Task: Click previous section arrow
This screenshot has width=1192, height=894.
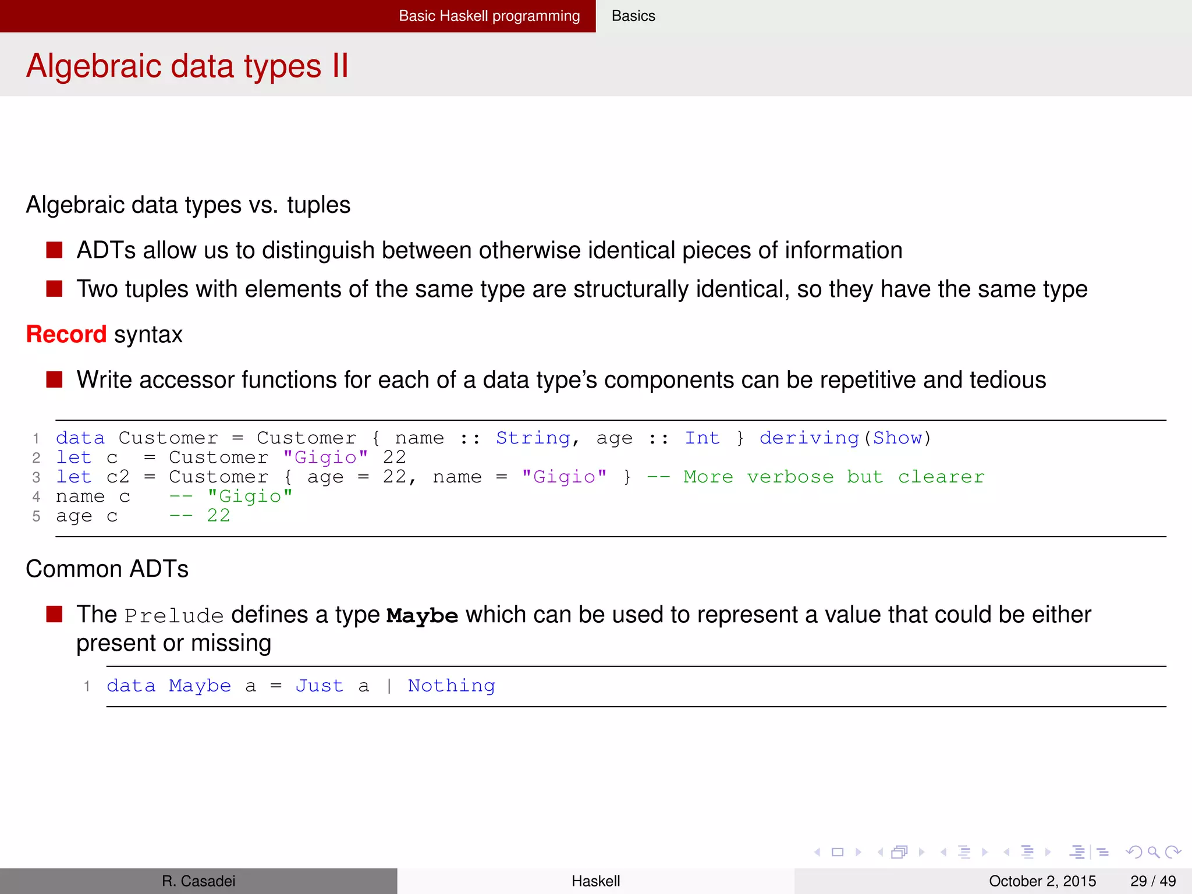Action: [1006, 852]
